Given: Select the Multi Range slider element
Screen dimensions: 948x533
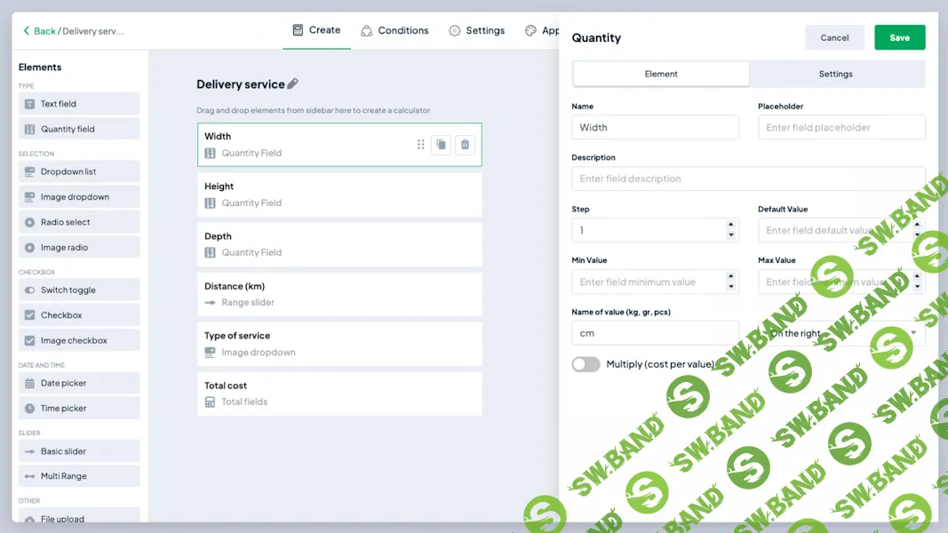Looking at the screenshot, I should point(78,476).
